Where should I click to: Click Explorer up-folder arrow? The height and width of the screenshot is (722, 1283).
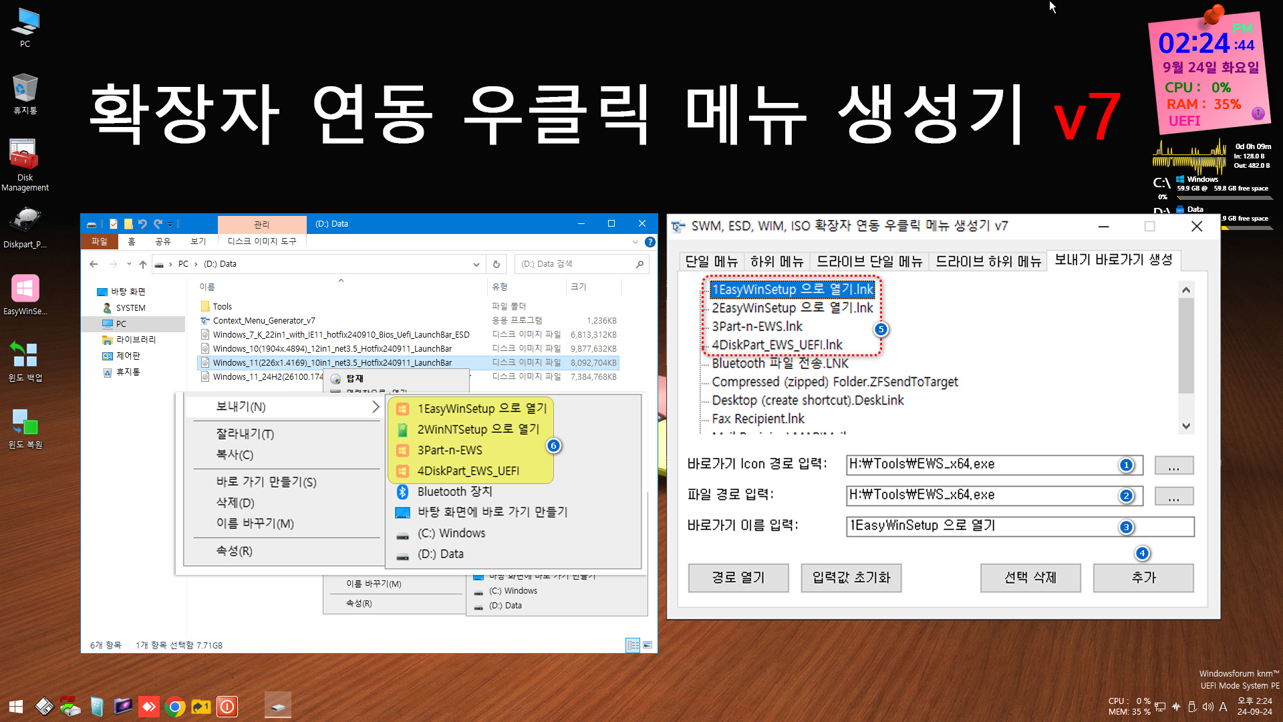point(142,264)
